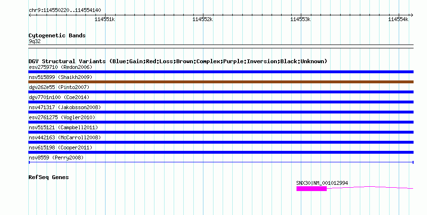Viewport: 427px width, 215px height.
Task: Click the esv2759710 (Redon2006) variant label
Action: [x=60, y=67]
